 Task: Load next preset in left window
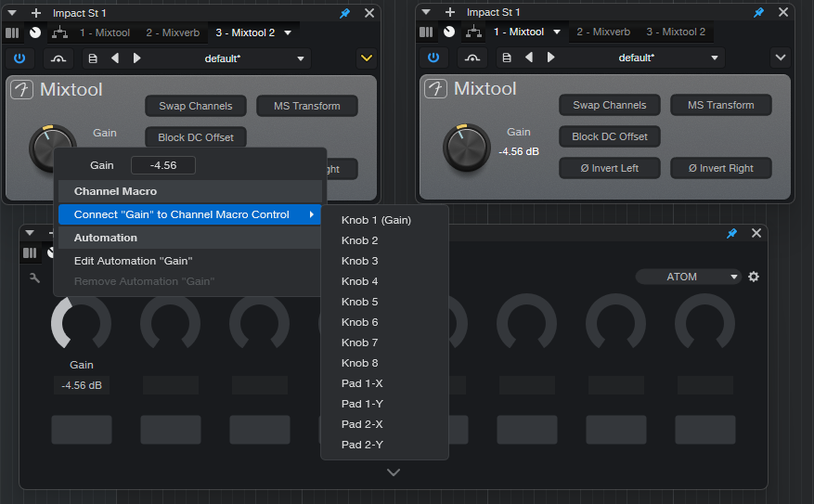(137, 58)
